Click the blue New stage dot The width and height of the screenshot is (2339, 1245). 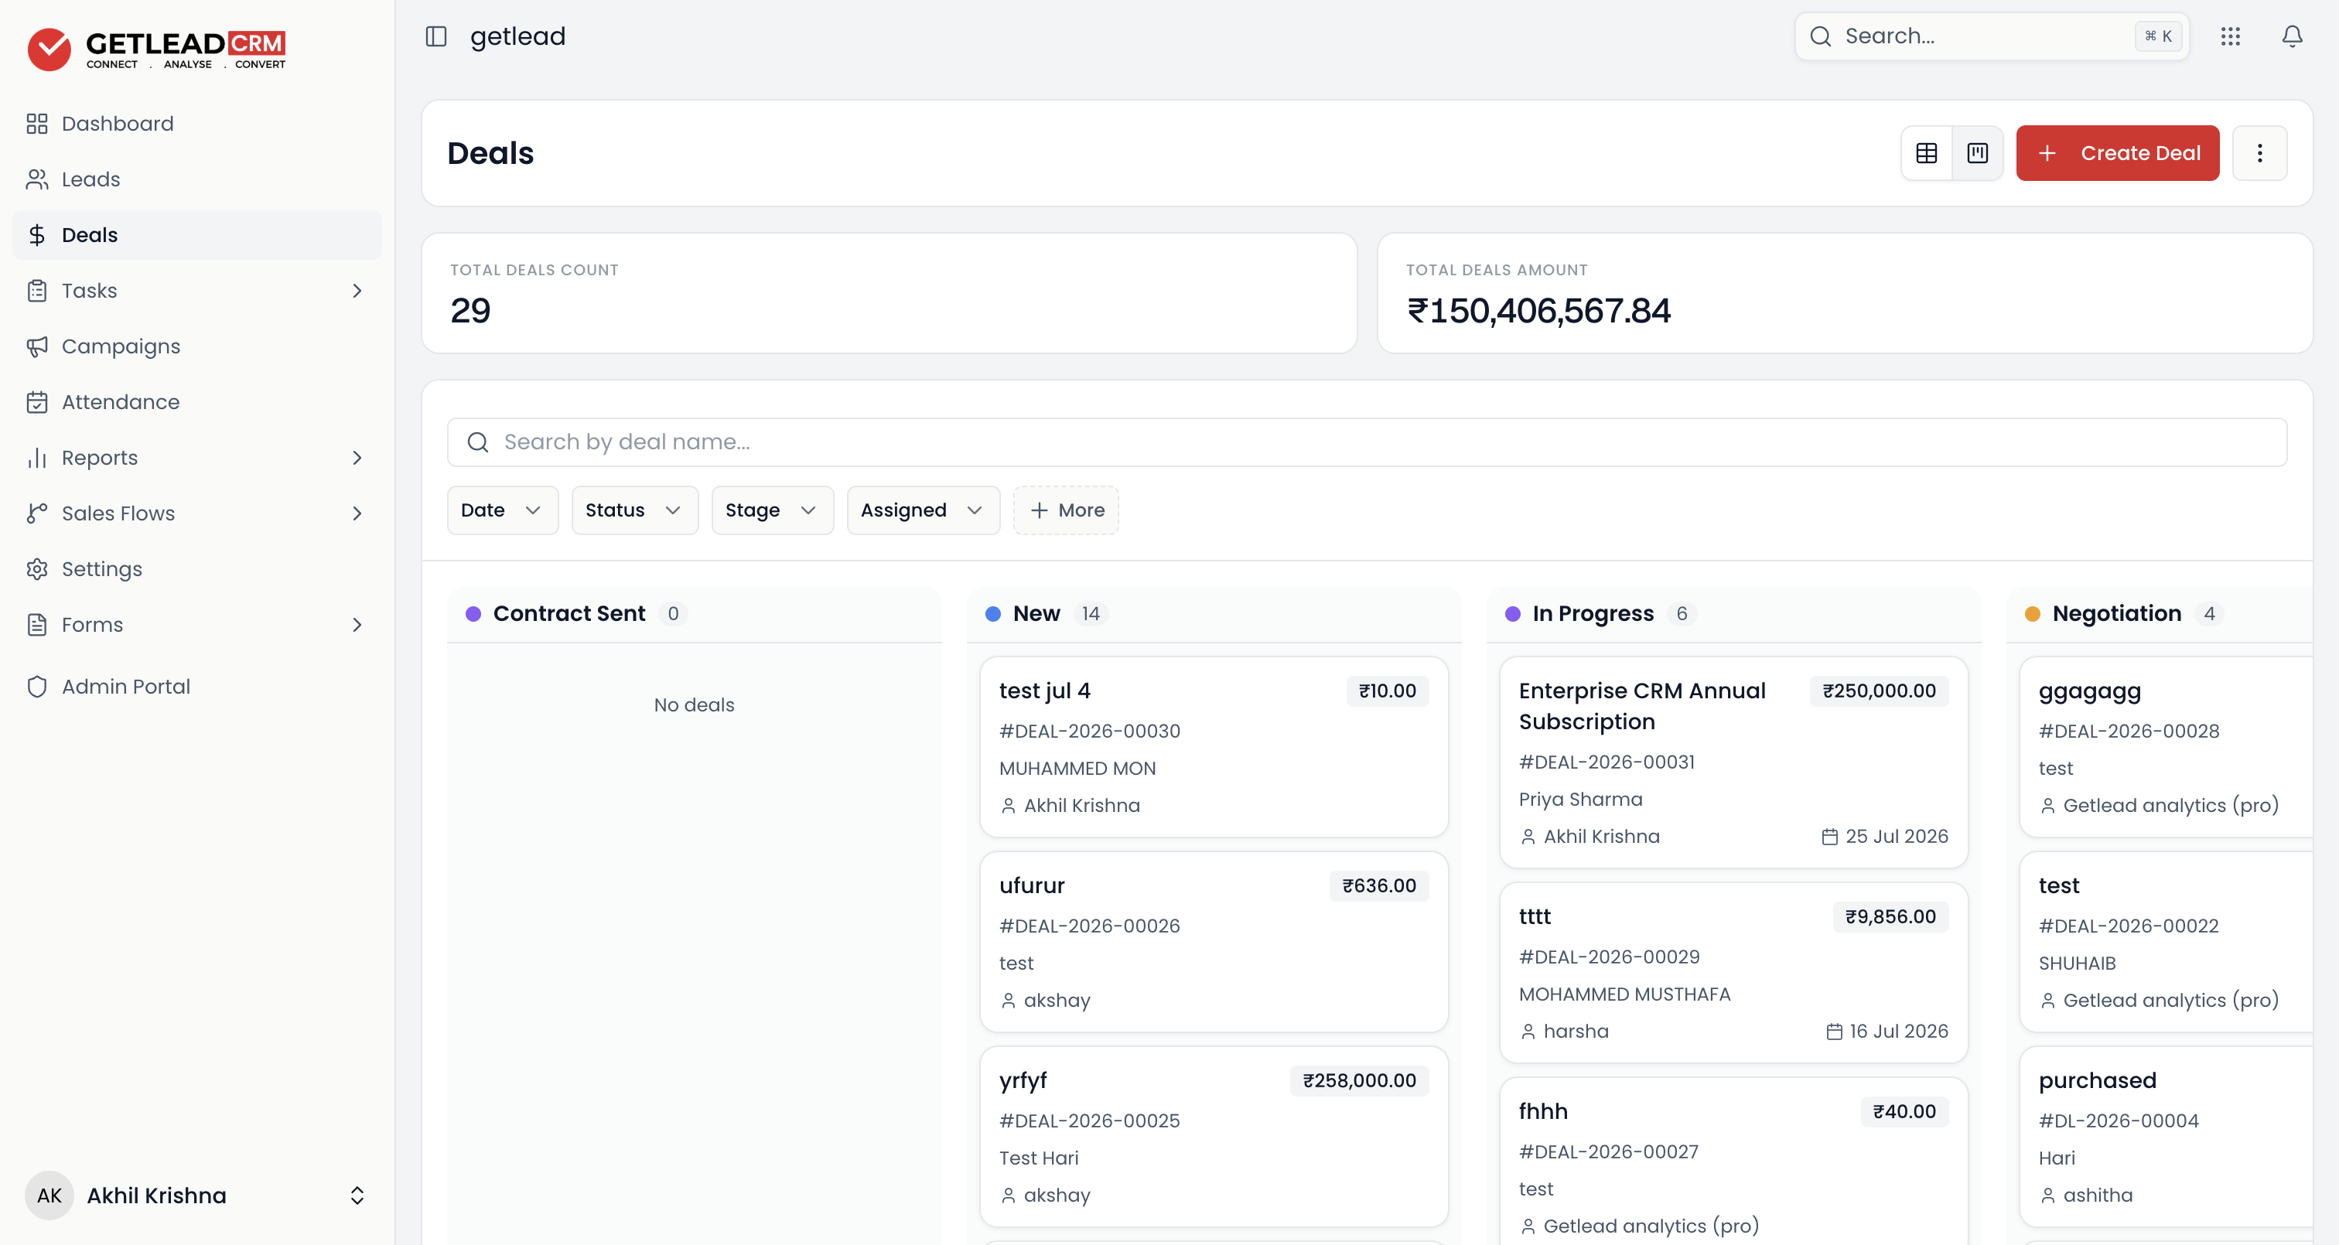[x=992, y=614]
